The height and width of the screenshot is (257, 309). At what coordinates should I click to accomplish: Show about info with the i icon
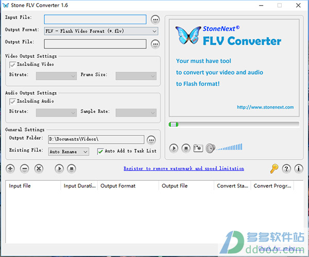coord(299,169)
